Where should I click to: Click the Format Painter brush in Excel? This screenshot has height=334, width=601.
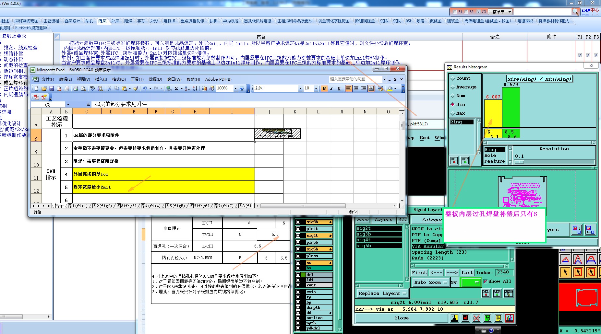[136, 88]
